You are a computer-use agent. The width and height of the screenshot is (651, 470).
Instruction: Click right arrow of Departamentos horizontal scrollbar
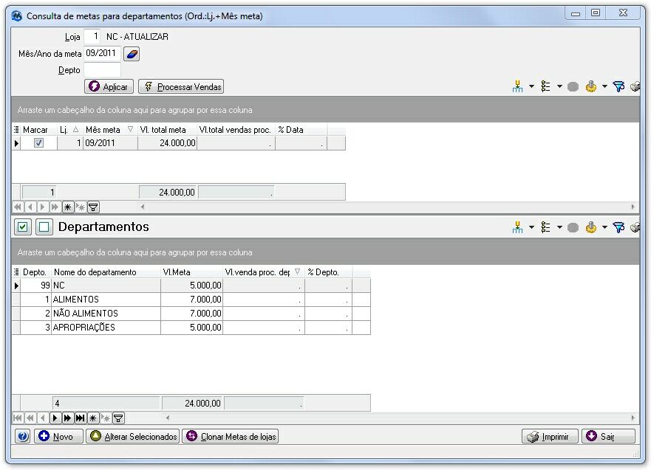633,418
